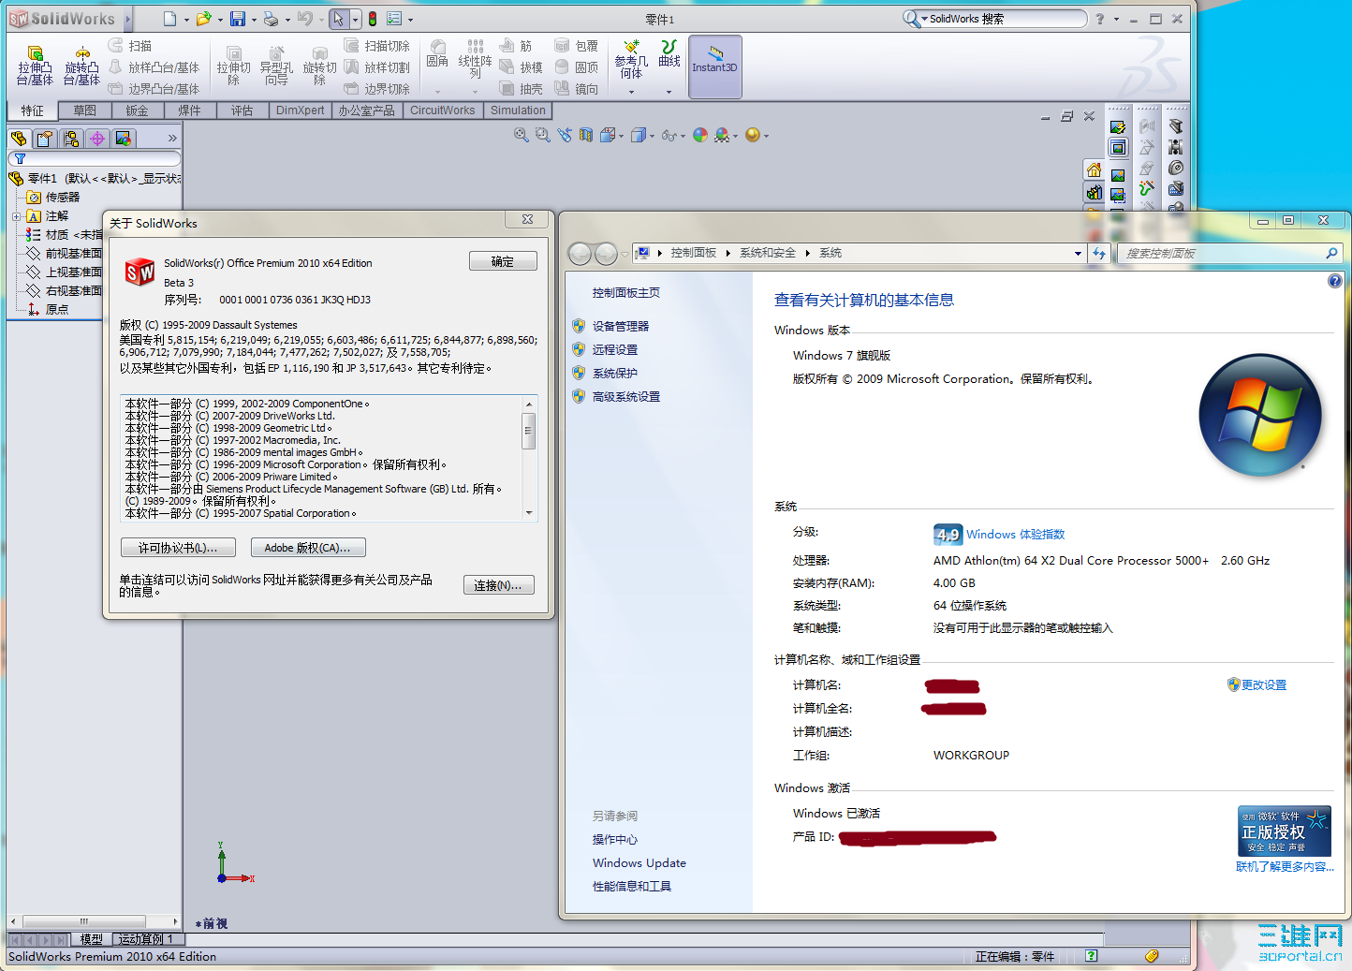The image size is (1352, 971).
Task: Toggle the Instant3D button
Action: tap(715, 66)
